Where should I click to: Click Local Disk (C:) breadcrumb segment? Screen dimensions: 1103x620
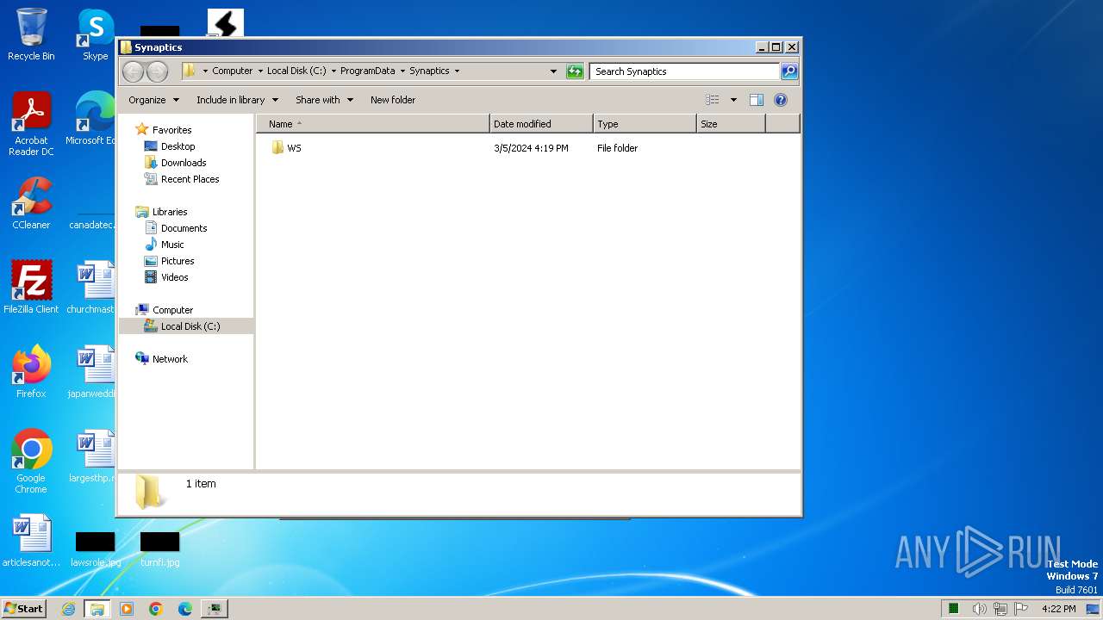pyautogui.click(x=296, y=71)
